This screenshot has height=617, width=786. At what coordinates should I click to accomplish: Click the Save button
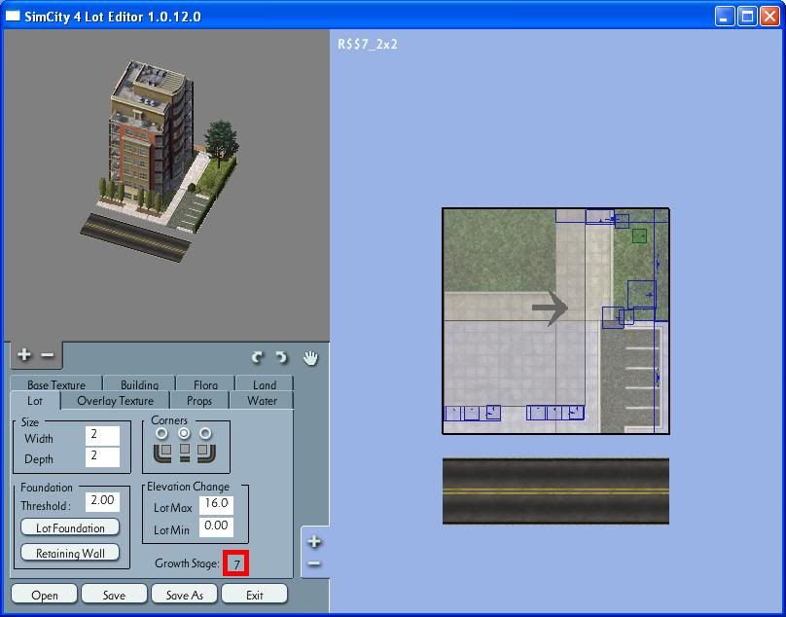tap(114, 595)
